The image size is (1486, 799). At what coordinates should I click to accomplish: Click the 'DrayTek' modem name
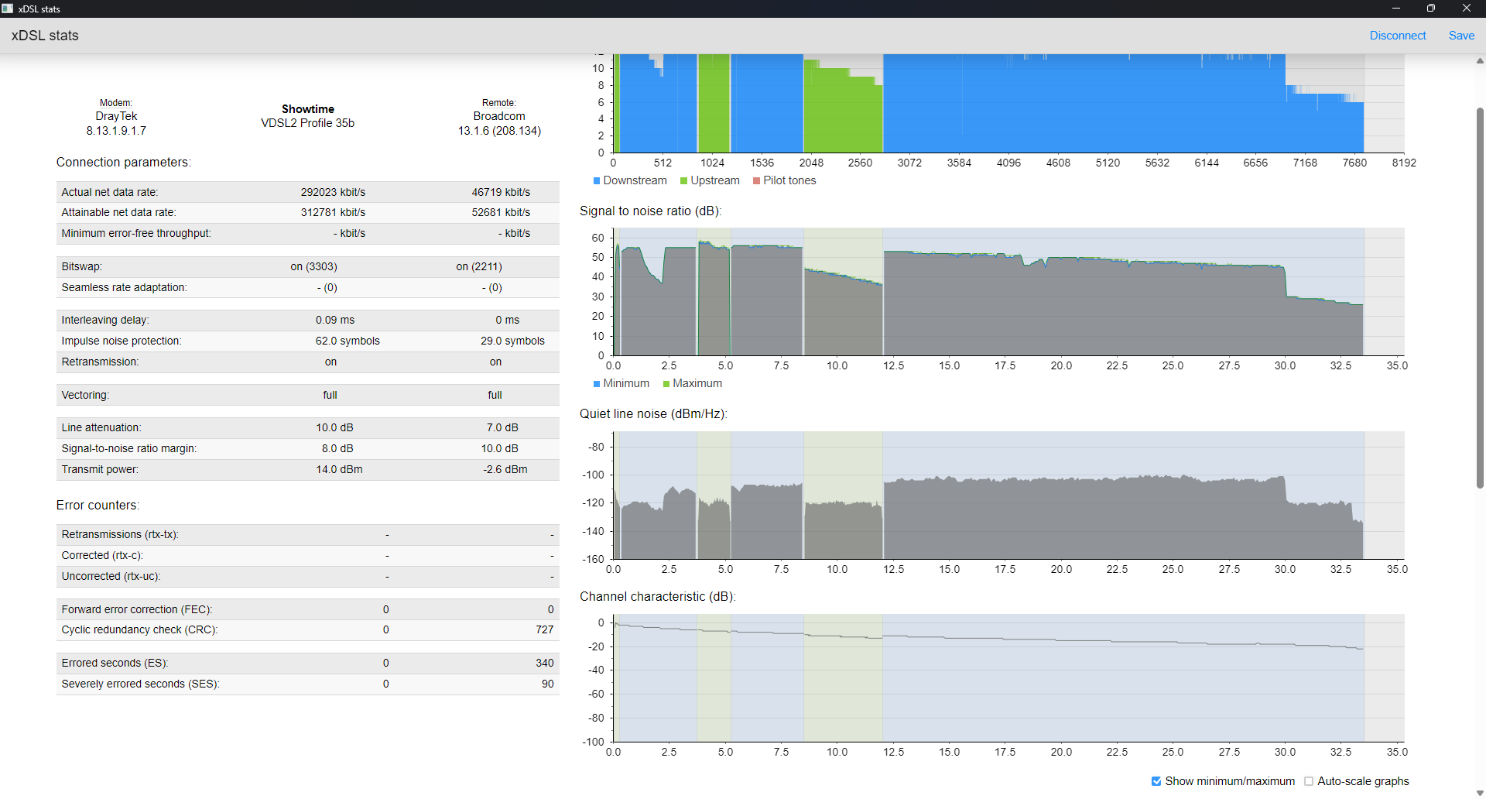tap(116, 116)
